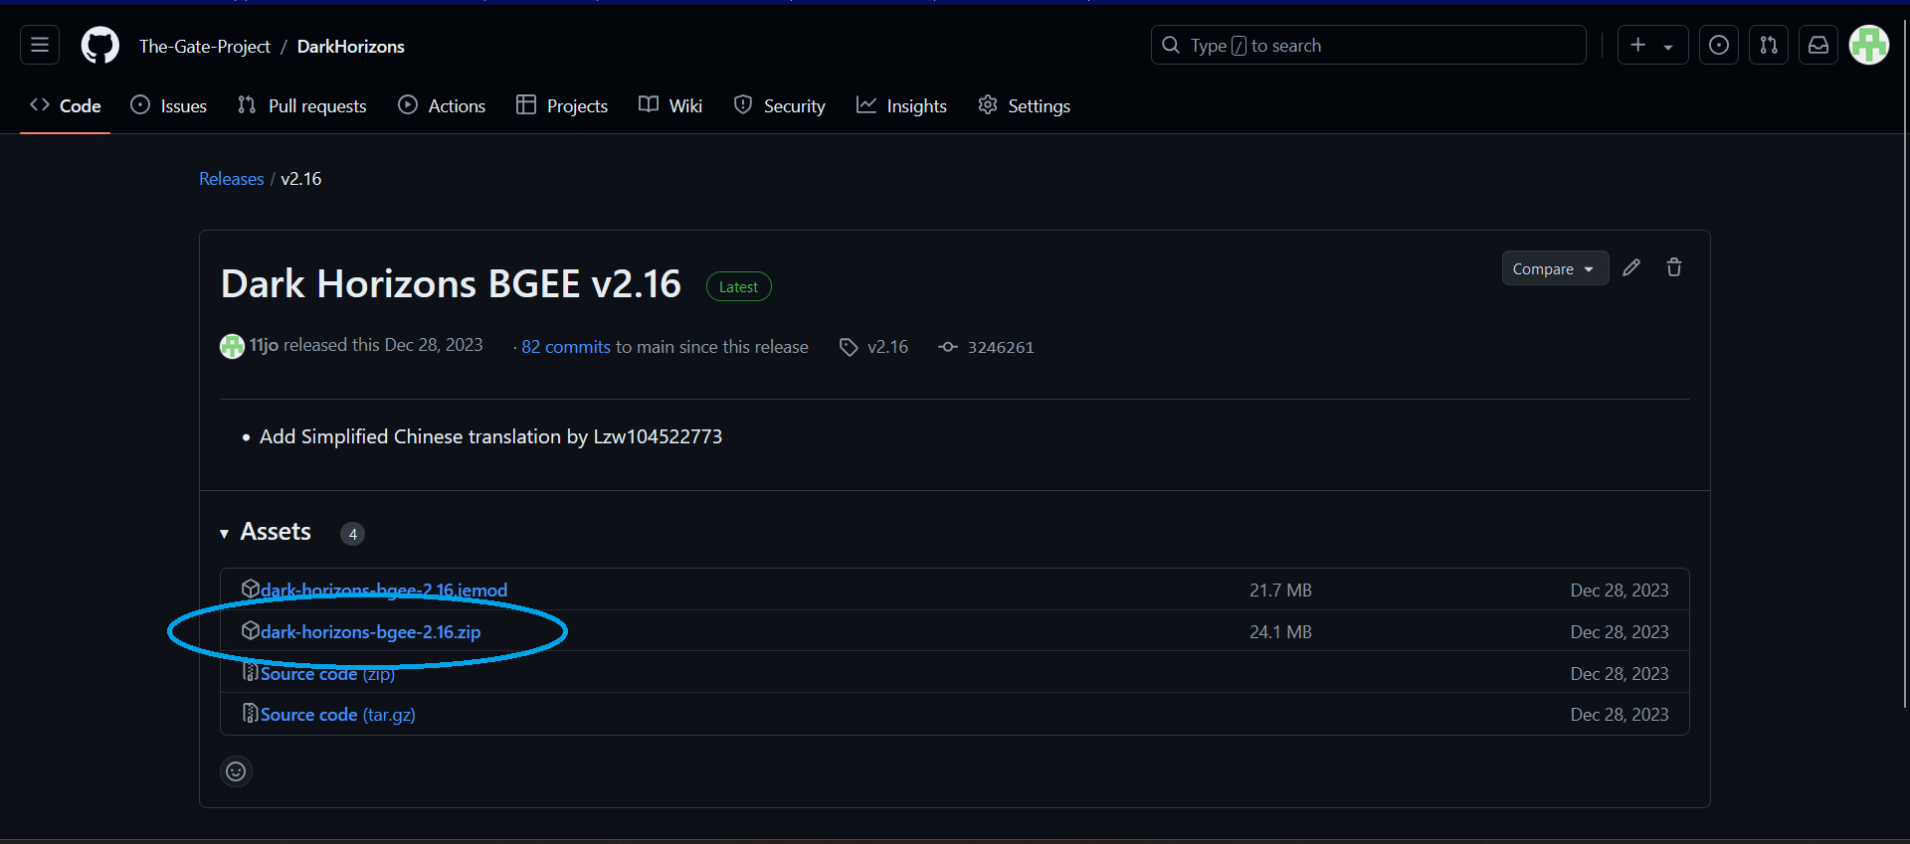Add a reaction with the smiley icon

tap(236, 771)
